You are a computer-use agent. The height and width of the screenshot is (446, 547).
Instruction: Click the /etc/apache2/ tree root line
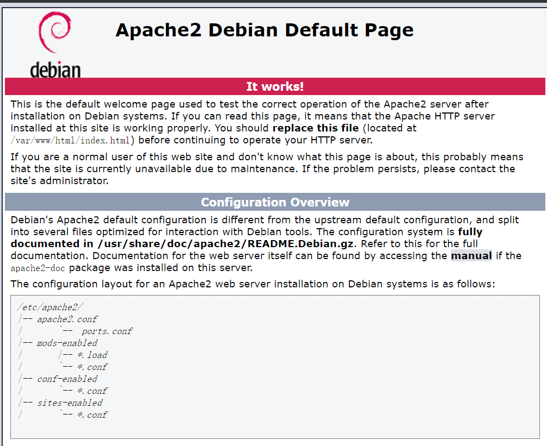(50, 307)
